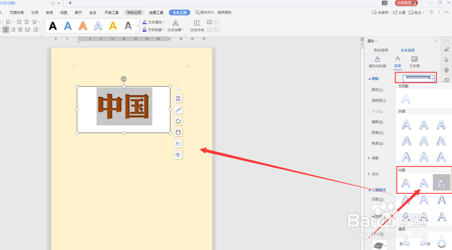This screenshot has width=452, height=250.
Task: Click the rotate handle above the text box
Action: (x=124, y=79)
